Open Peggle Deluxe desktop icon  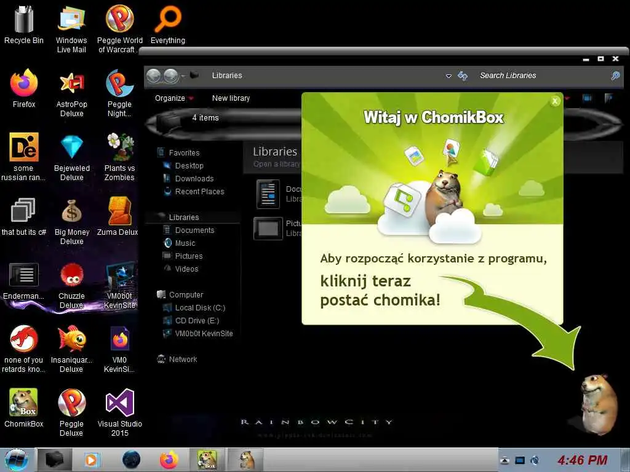click(71, 412)
